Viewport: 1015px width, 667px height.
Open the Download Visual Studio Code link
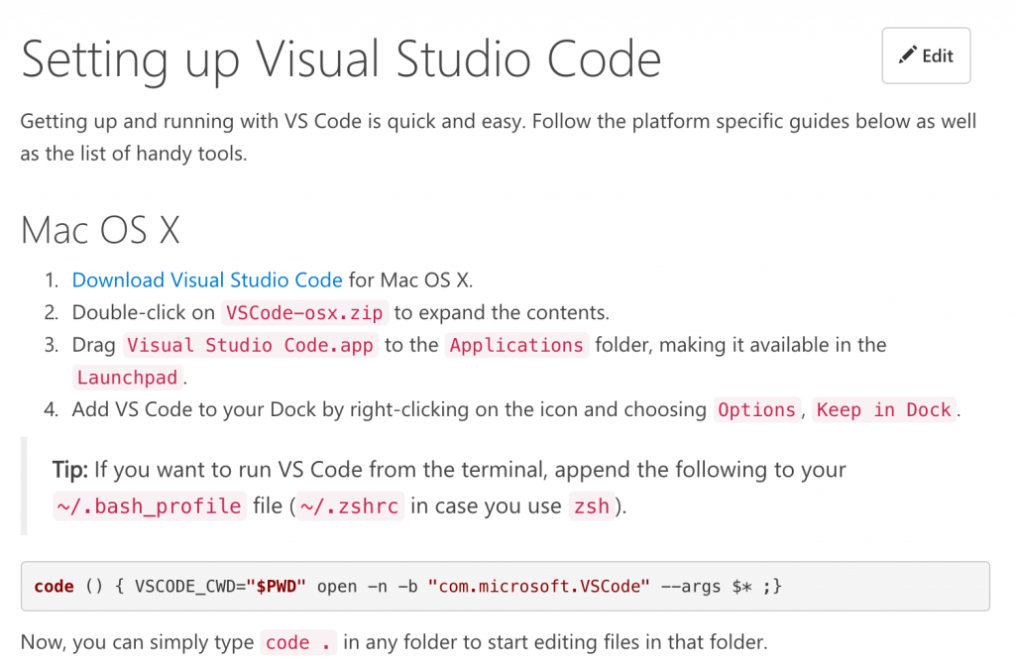(x=207, y=280)
